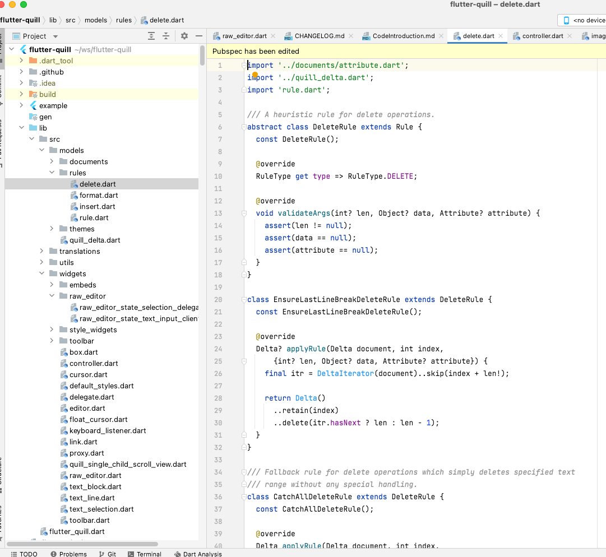Select format.dart file in tree
The width and height of the screenshot is (606, 557).
[x=99, y=195]
